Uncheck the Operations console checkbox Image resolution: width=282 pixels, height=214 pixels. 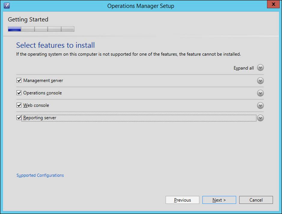click(x=19, y=93)
